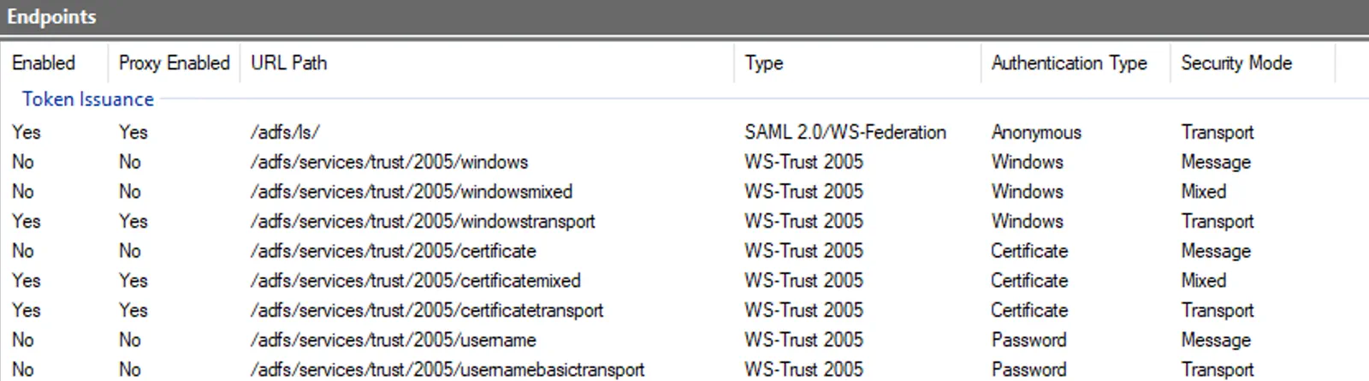Click the Proxy Enabled column header
Viewport: 1369px width, 381px height.
pyautogui.click(x=174, y=63)
